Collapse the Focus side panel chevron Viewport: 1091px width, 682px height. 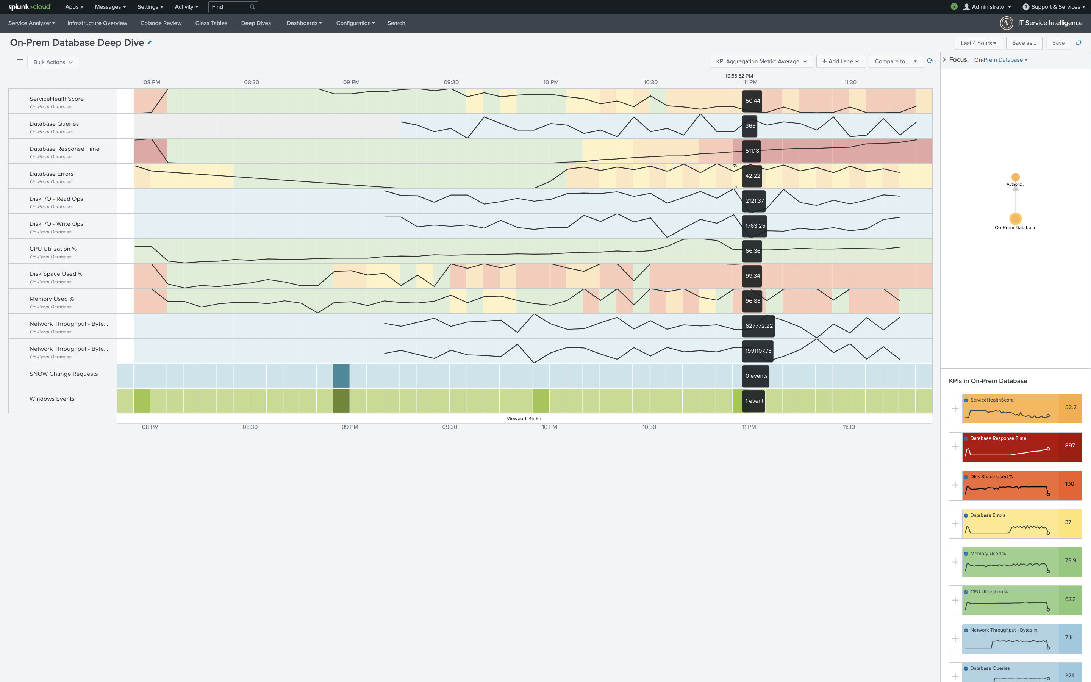point(944,59)
